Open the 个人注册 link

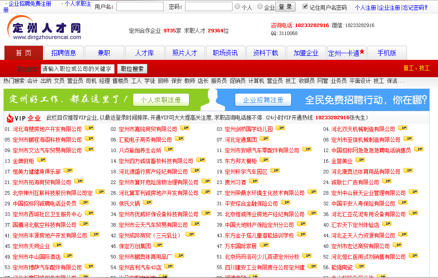click(x=365, y=8)
